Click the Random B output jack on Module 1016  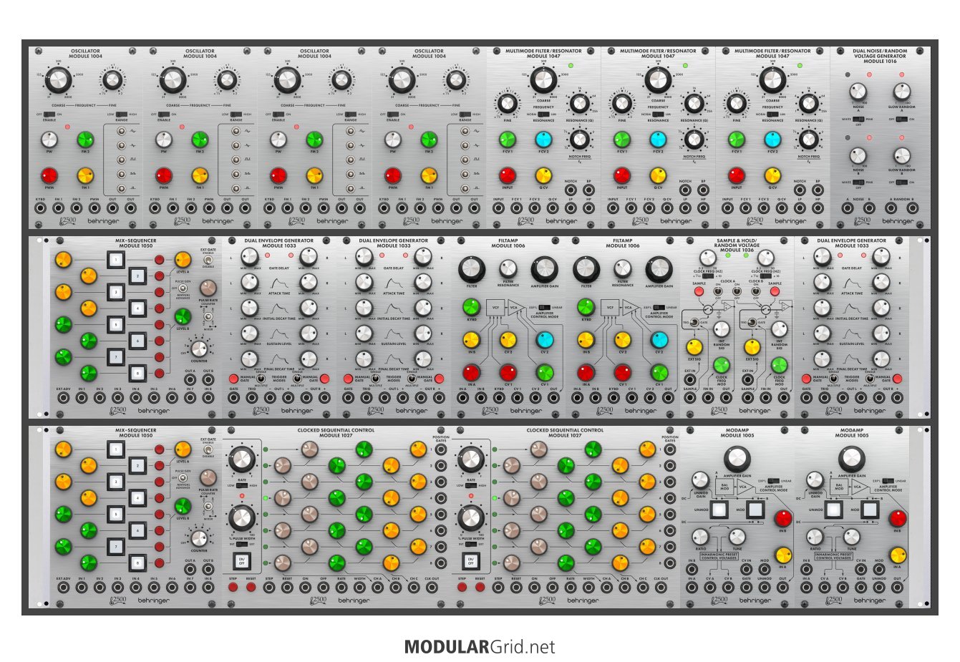912,208
